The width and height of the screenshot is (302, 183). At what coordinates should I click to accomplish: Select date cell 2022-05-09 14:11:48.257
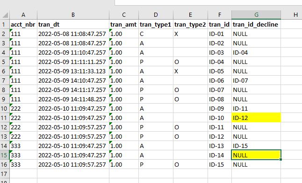73,99
